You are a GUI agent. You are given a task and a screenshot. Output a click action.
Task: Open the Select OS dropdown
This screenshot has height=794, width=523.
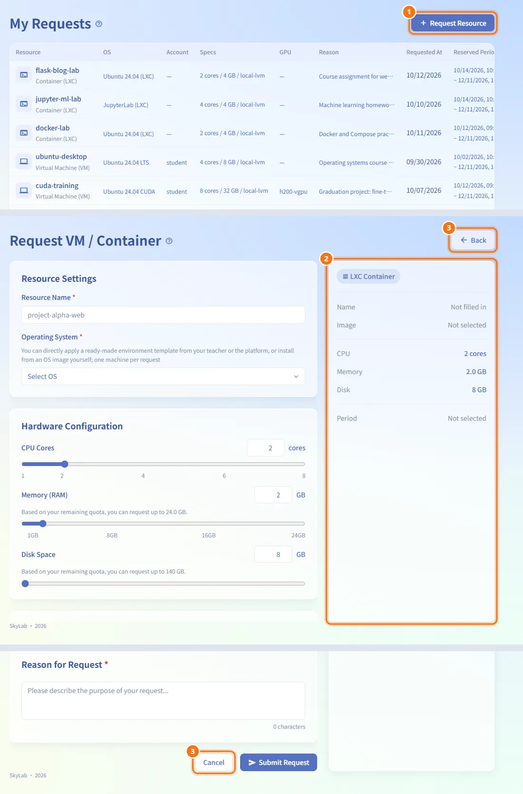163,377
